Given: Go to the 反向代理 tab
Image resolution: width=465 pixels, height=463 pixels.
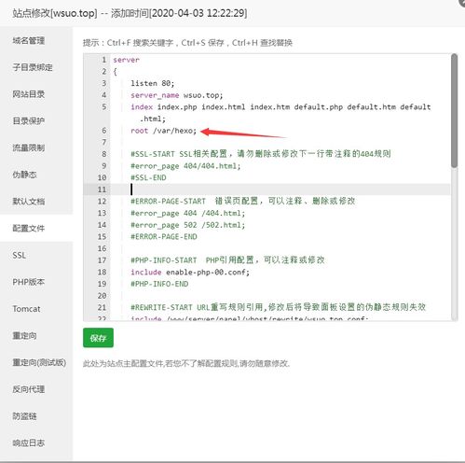Looking at the screenshot, I should pos(29,389).
